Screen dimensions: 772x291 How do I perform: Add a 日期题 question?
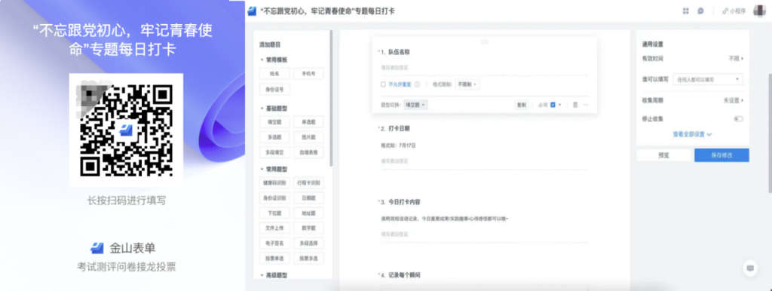[x=308, y=198]
